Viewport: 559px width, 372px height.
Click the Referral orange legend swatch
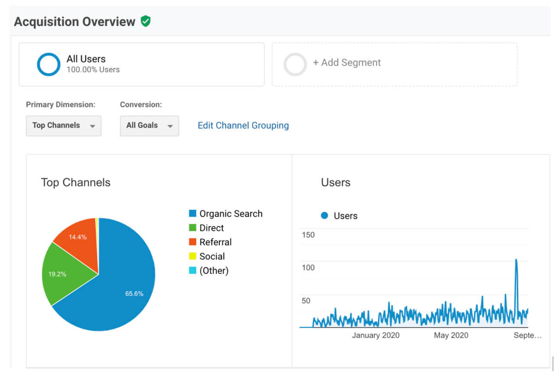click(x=193, y=242)
